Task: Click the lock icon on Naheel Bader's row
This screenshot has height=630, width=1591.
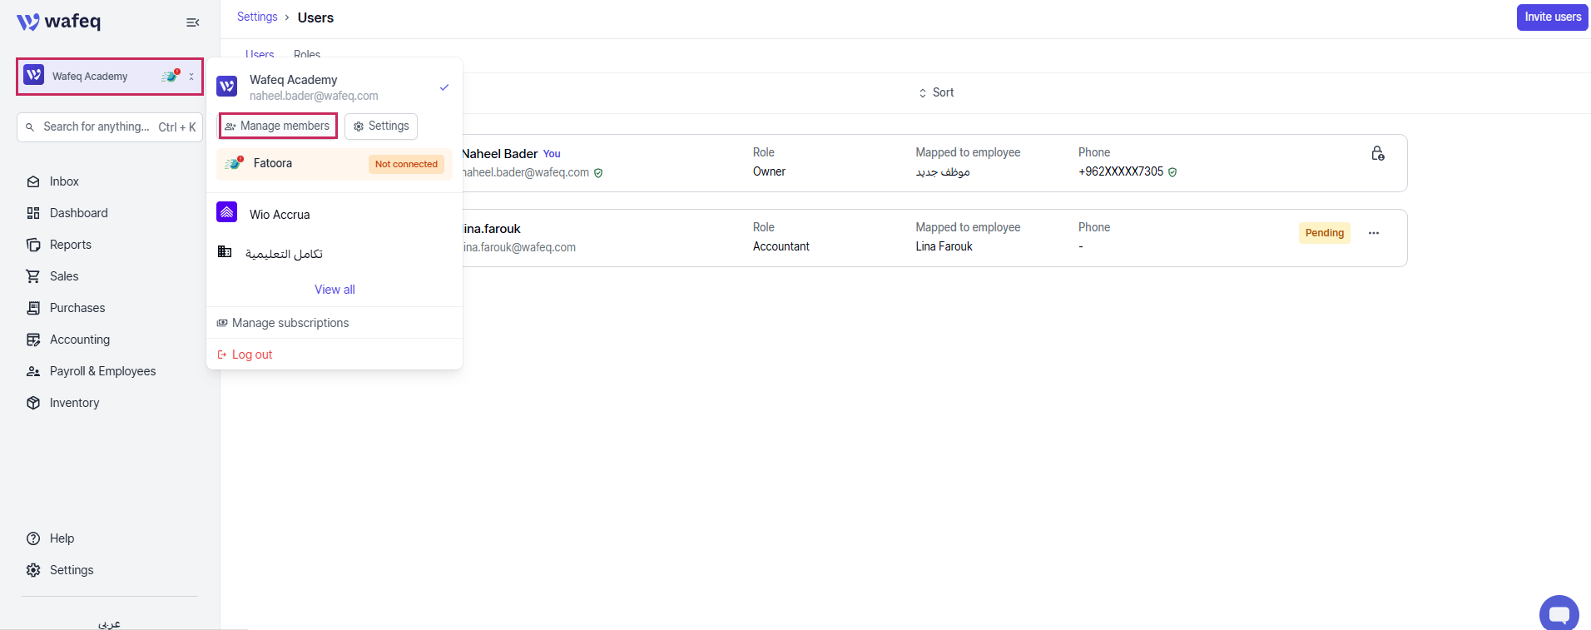Action: point(1378,154)
